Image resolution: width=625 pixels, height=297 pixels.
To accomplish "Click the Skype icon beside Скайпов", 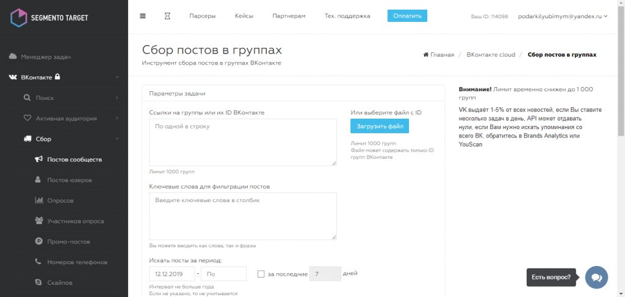I will click(38, 282).
